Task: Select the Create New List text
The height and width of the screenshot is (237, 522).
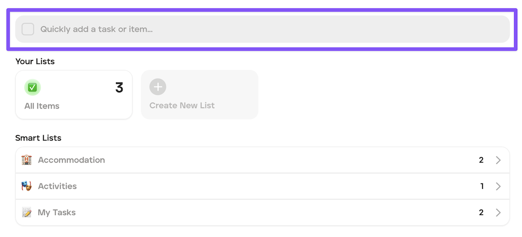Action: tap(182, 105)
